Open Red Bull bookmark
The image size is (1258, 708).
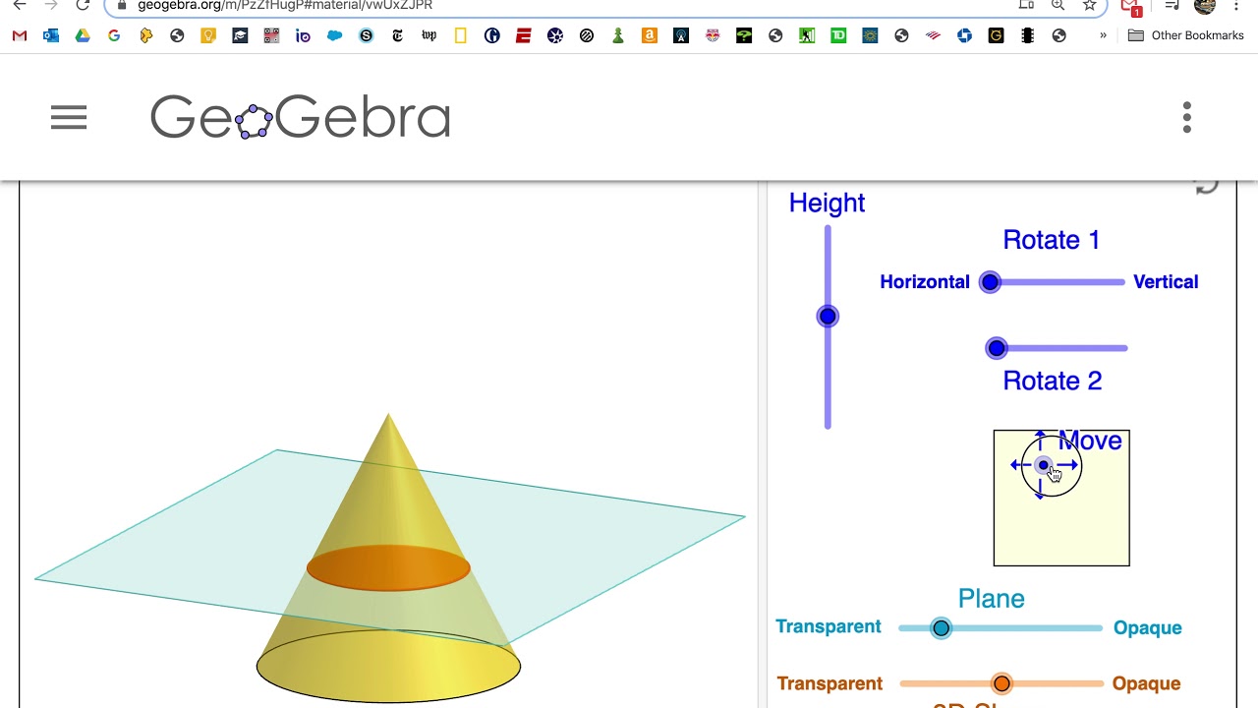(713, 35)
